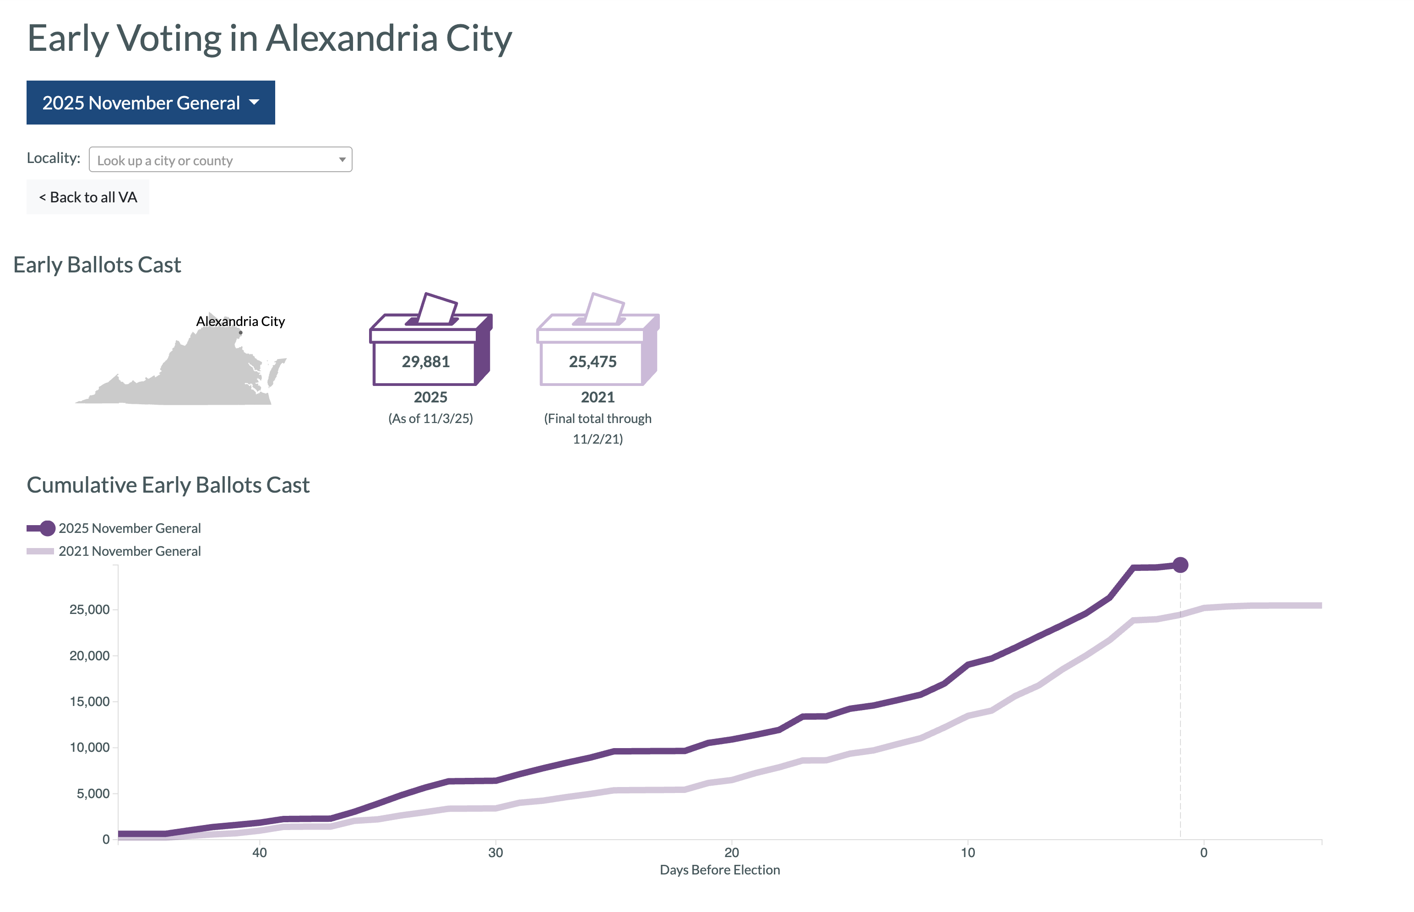Screen dimensions: 1414x912
Task: Click the 2021 line end at chart right
Action: coord(1320,605)
